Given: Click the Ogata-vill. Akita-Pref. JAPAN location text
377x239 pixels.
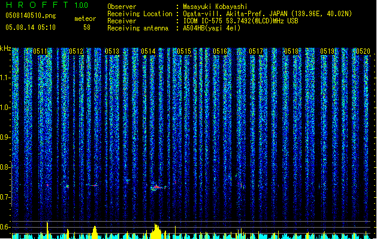Looking at the screenshot, I should click(267, 14).
